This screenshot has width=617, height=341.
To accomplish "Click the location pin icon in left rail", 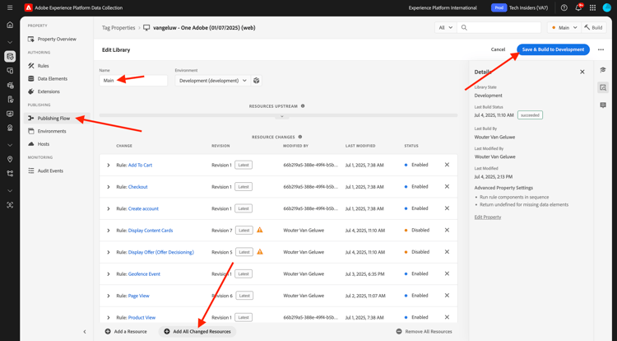I will (x=10, y=159).
